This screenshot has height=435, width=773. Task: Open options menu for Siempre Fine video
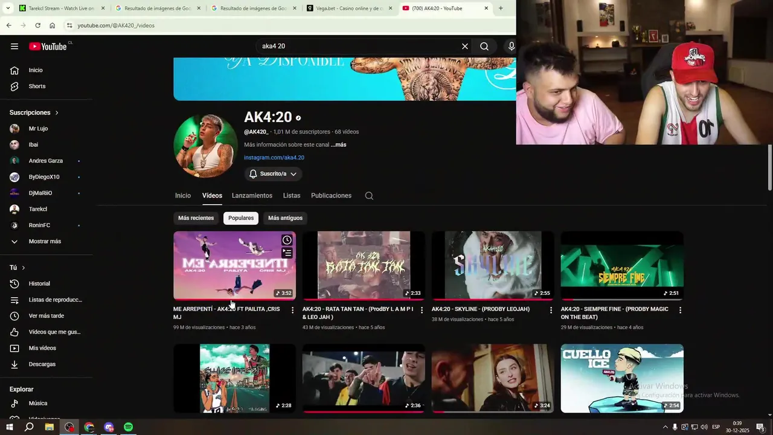coord(680,310)
